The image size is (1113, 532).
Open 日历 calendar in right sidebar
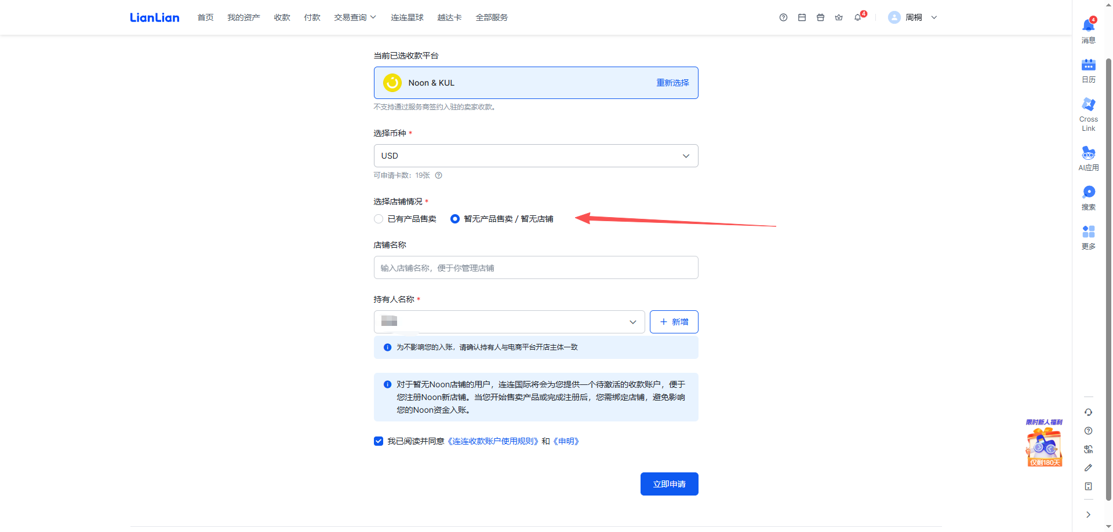[1089, 71]
